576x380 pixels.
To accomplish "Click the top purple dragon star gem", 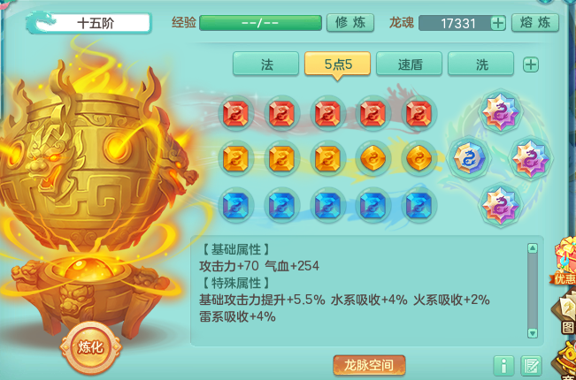I will (500, 110).
